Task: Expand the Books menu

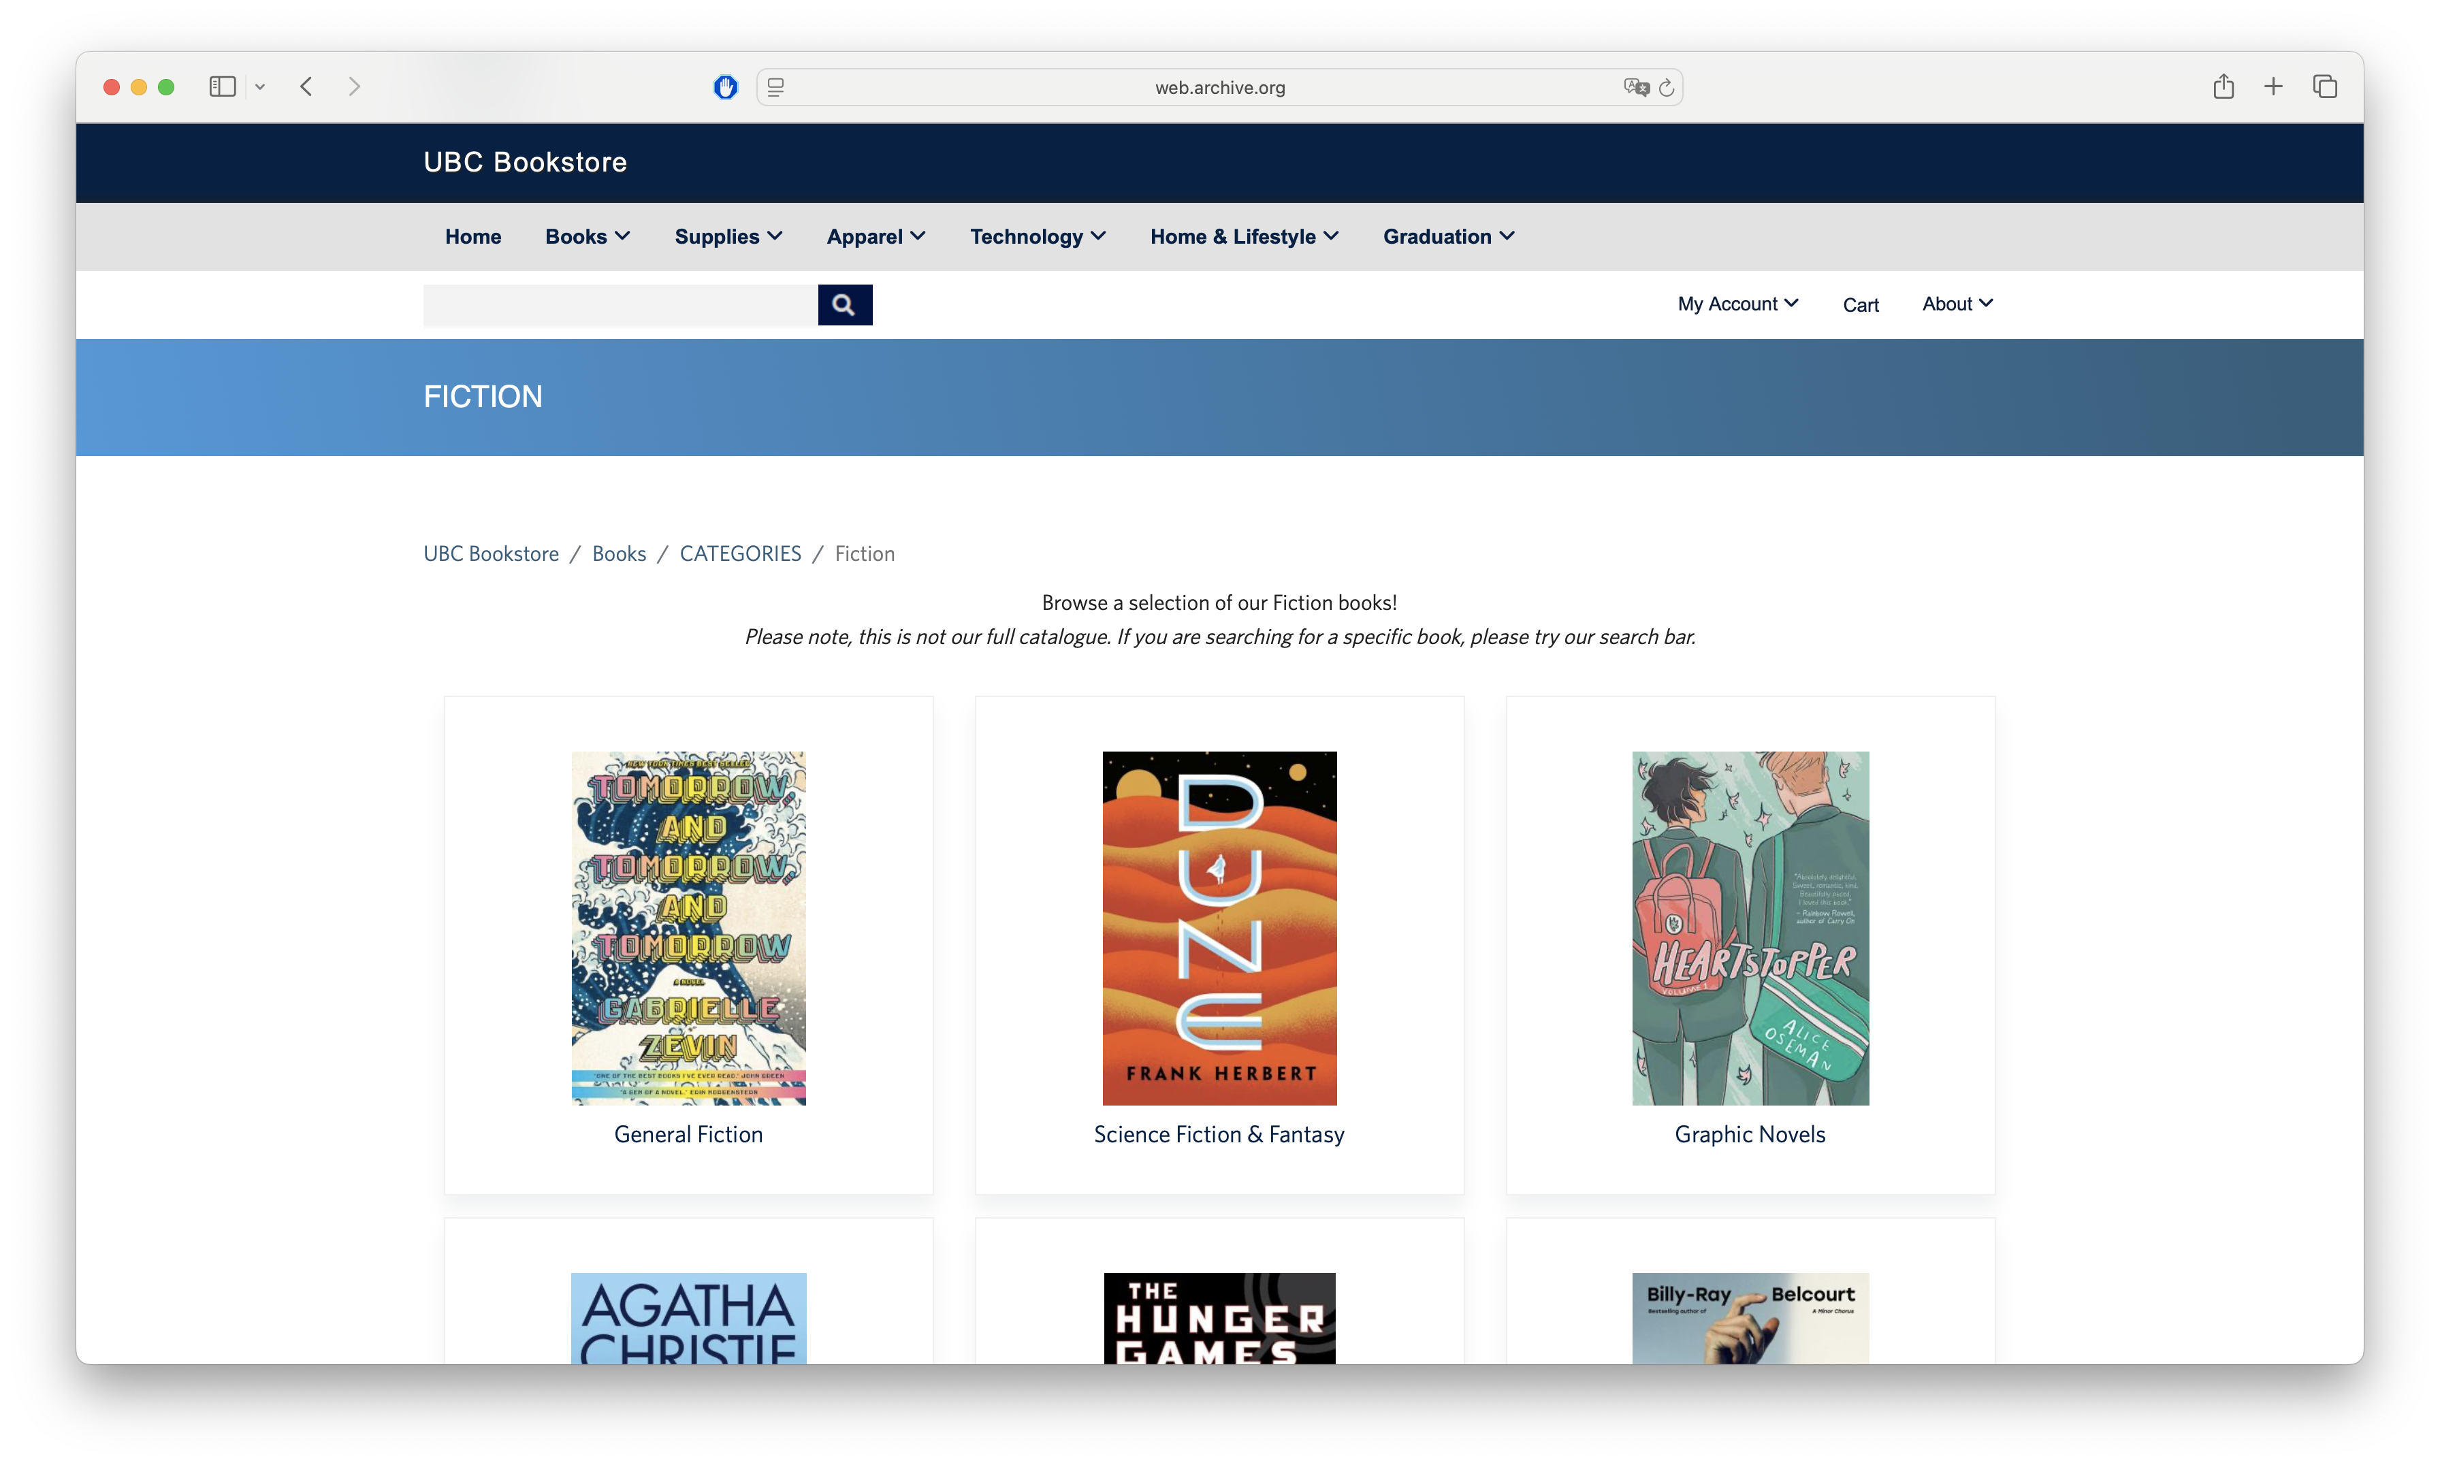Action: (x=588, y=237)
